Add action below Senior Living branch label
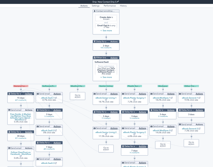This screenshot has height=167, width=213. pos(106,90)
